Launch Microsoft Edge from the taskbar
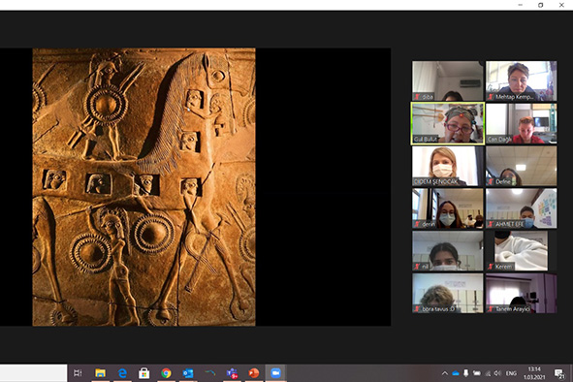The width and height of the screenshot is (573, 382). pyautogui.click(x=122, y=373)
